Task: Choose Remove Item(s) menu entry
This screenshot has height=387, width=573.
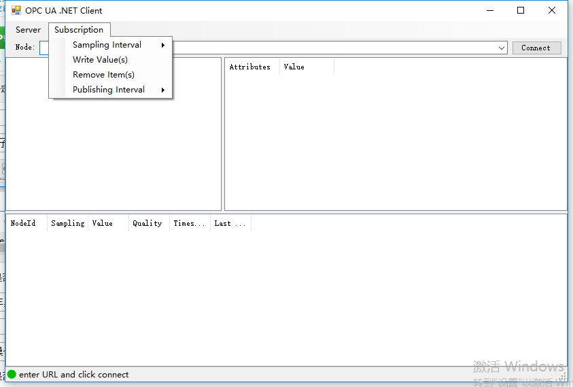Action: [110, 75]
